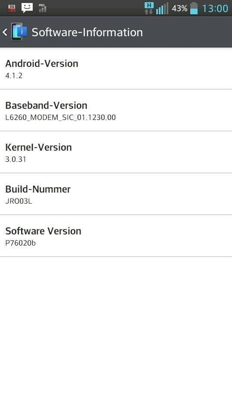Select the Kernel-Version entry
This screenshot has width=232, height=414.
pyautogui.click(x=116, y=152)
